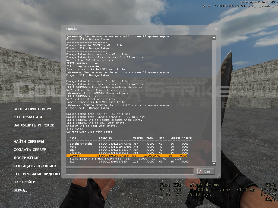The height and width of the screenshot is (208, 278).
Task: Choose ОТКЛЮЧИТЬСЯ from main menu
Action: click(x=28, y=117)
